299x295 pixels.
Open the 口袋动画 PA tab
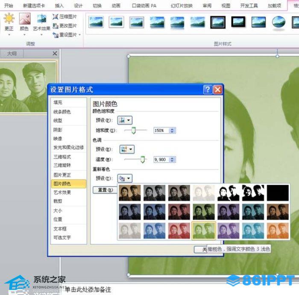click(144, 6)
